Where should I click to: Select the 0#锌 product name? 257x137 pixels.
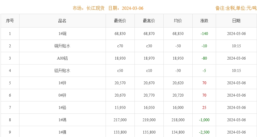pos(62,95)
